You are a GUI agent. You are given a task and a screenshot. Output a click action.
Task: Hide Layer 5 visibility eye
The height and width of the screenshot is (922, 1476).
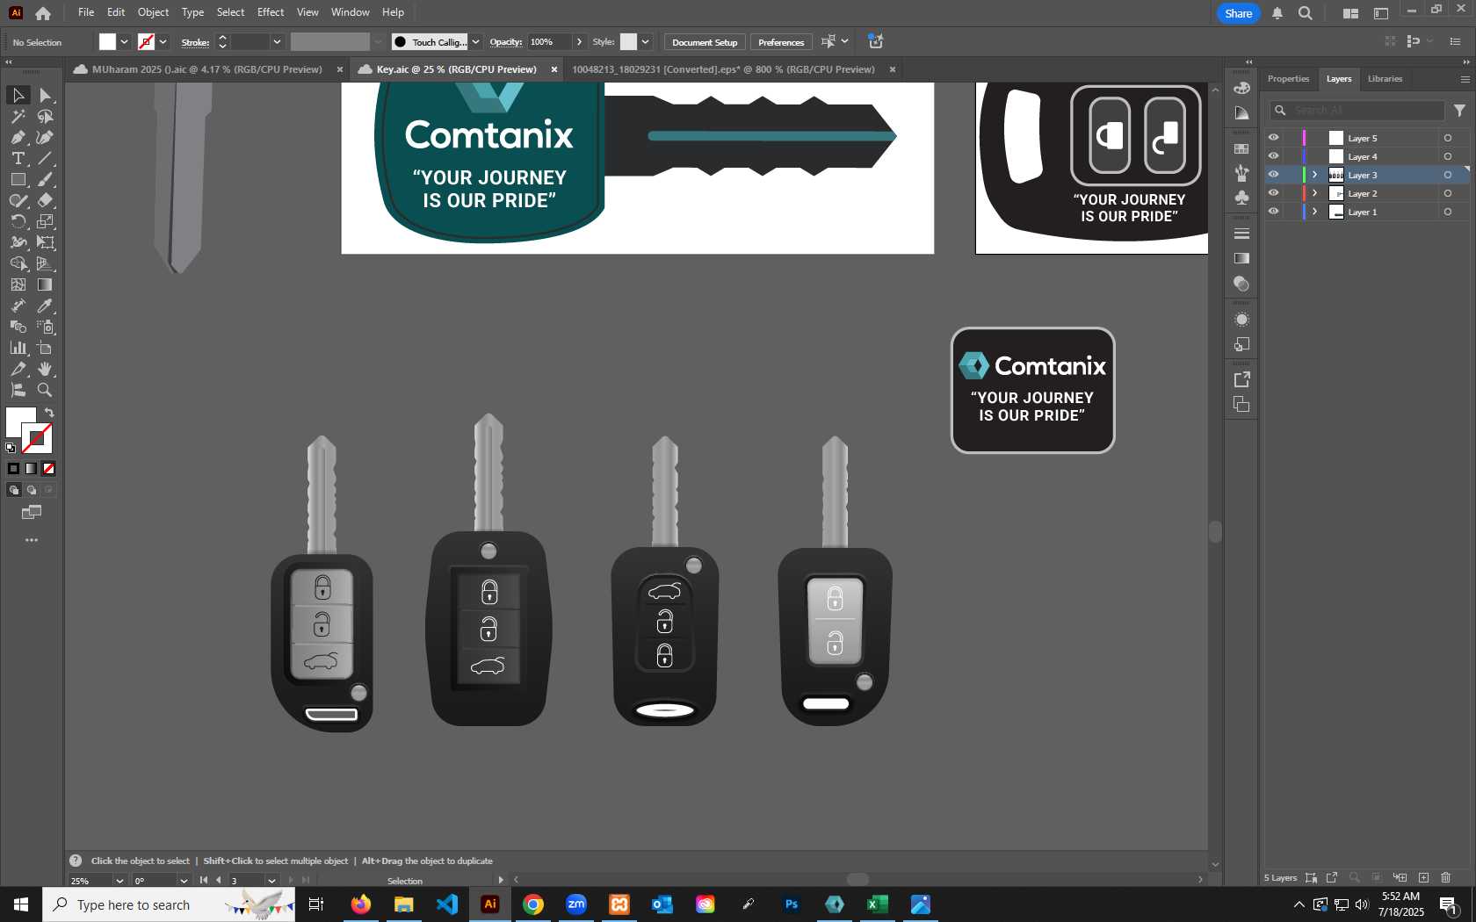point(1273,138)
